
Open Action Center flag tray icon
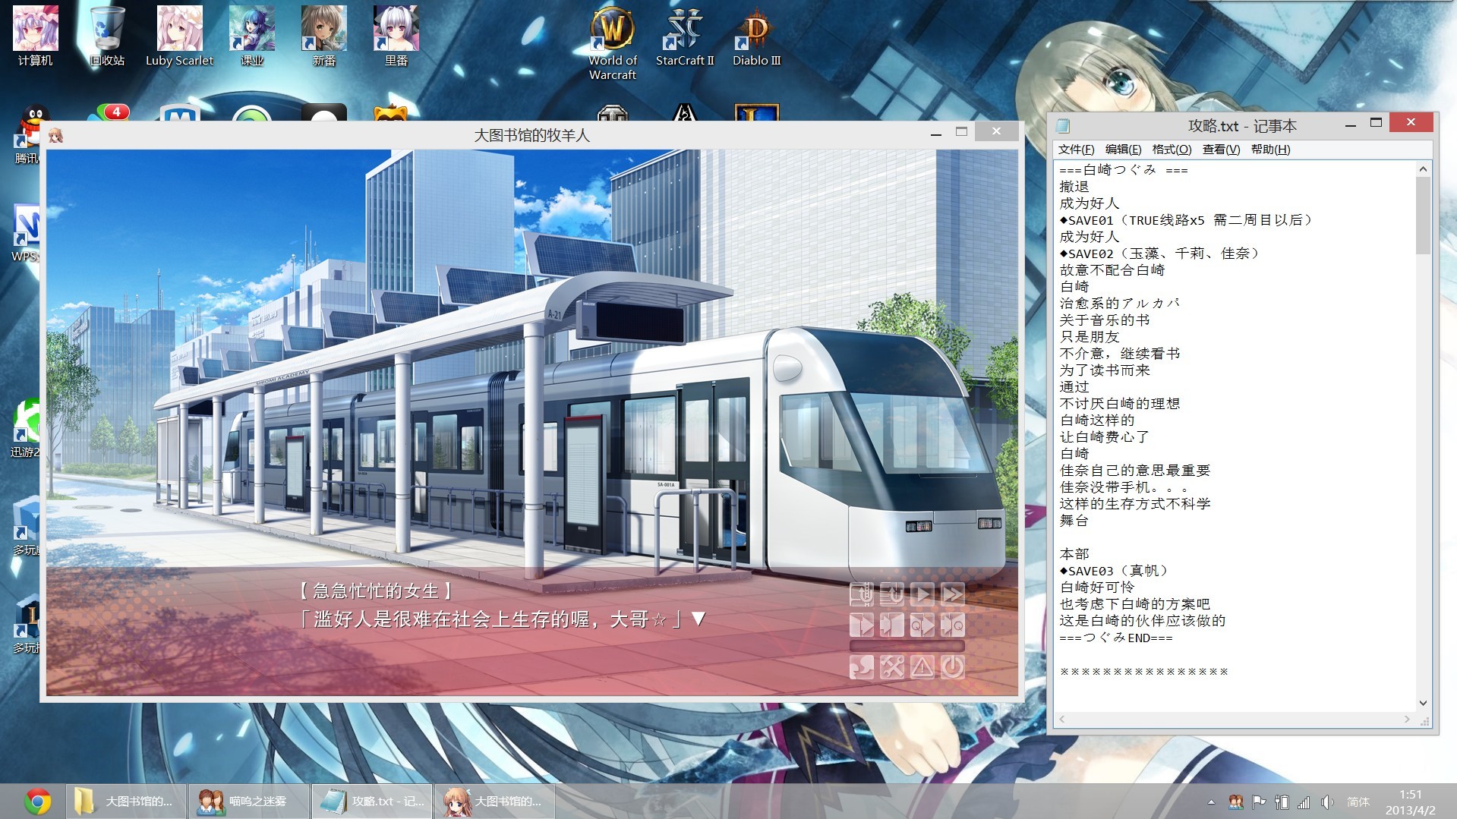click(1259, 802)
